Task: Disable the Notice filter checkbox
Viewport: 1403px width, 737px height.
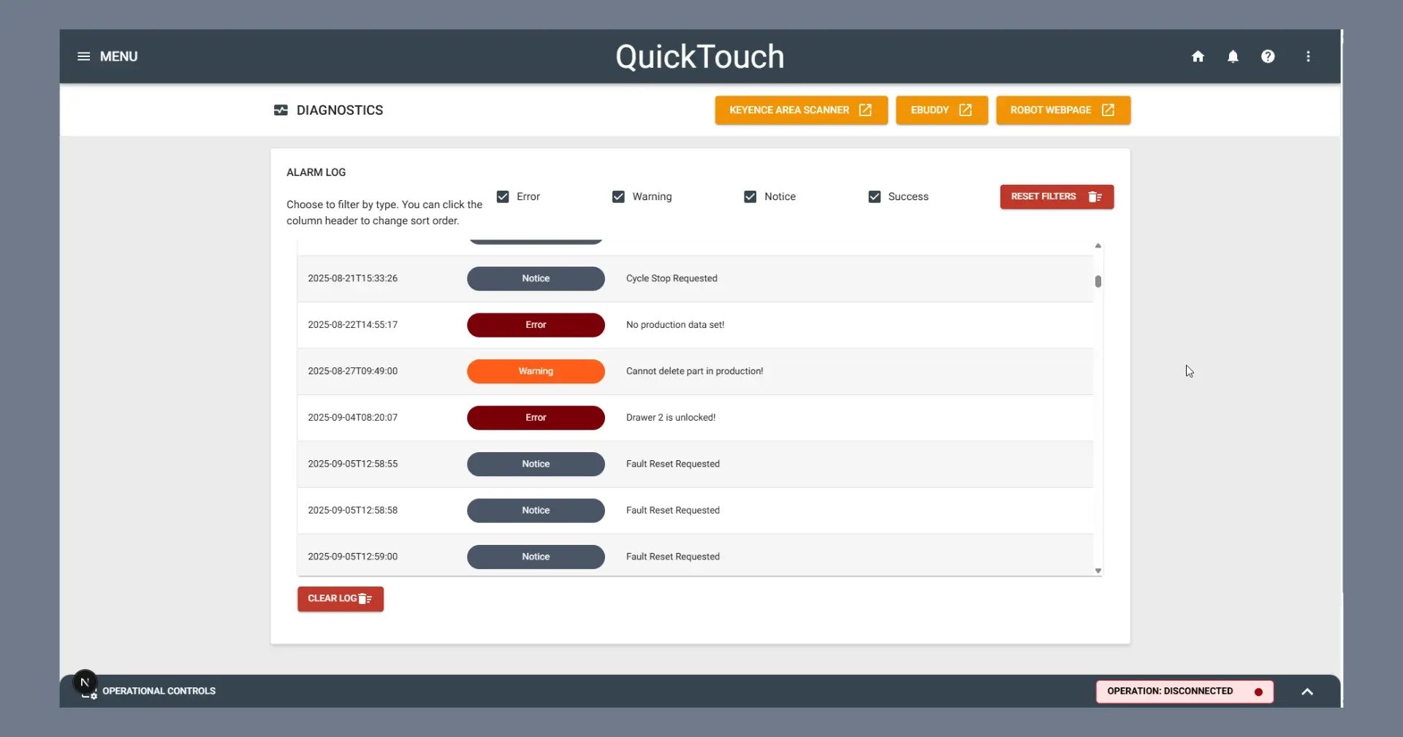Action: tap(750, 196)
